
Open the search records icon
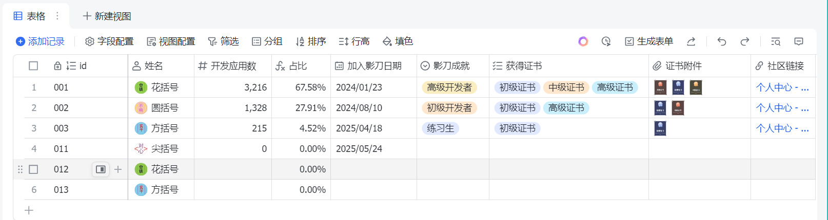(776, 41)
